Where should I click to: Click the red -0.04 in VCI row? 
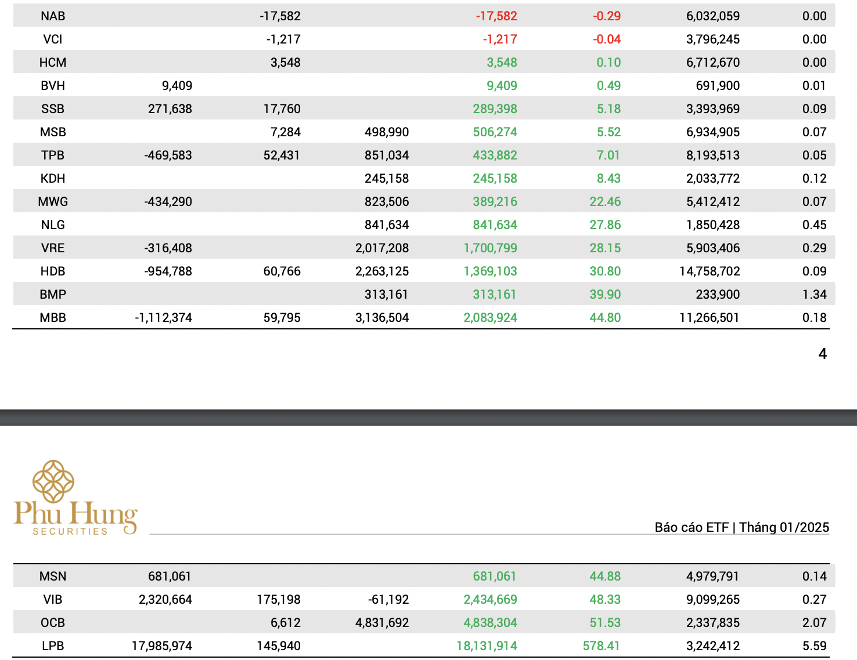coord(607,39)
